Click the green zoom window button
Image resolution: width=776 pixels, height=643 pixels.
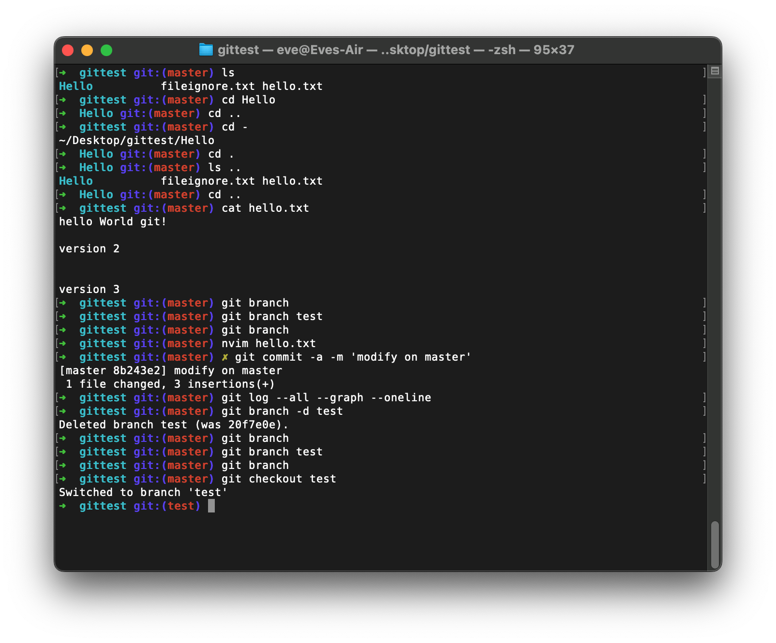106,50
